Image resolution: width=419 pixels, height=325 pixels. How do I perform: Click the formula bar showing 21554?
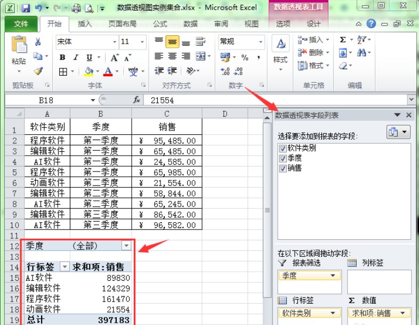tap(275, 100)
